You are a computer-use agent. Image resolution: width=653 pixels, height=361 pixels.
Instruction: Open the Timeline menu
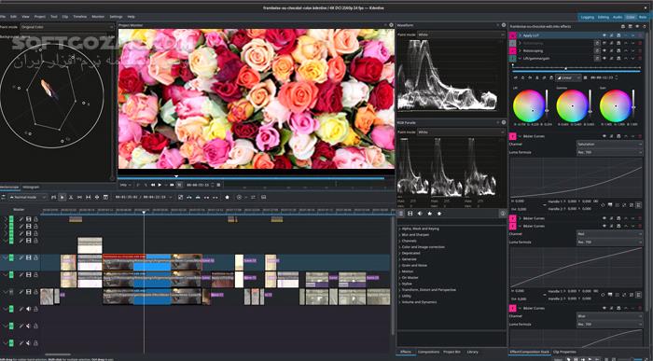(80, 17)
